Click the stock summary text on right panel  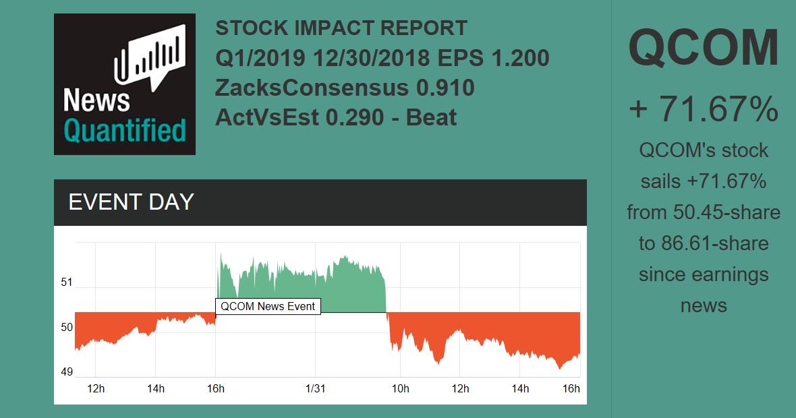(x=704, y=227)
